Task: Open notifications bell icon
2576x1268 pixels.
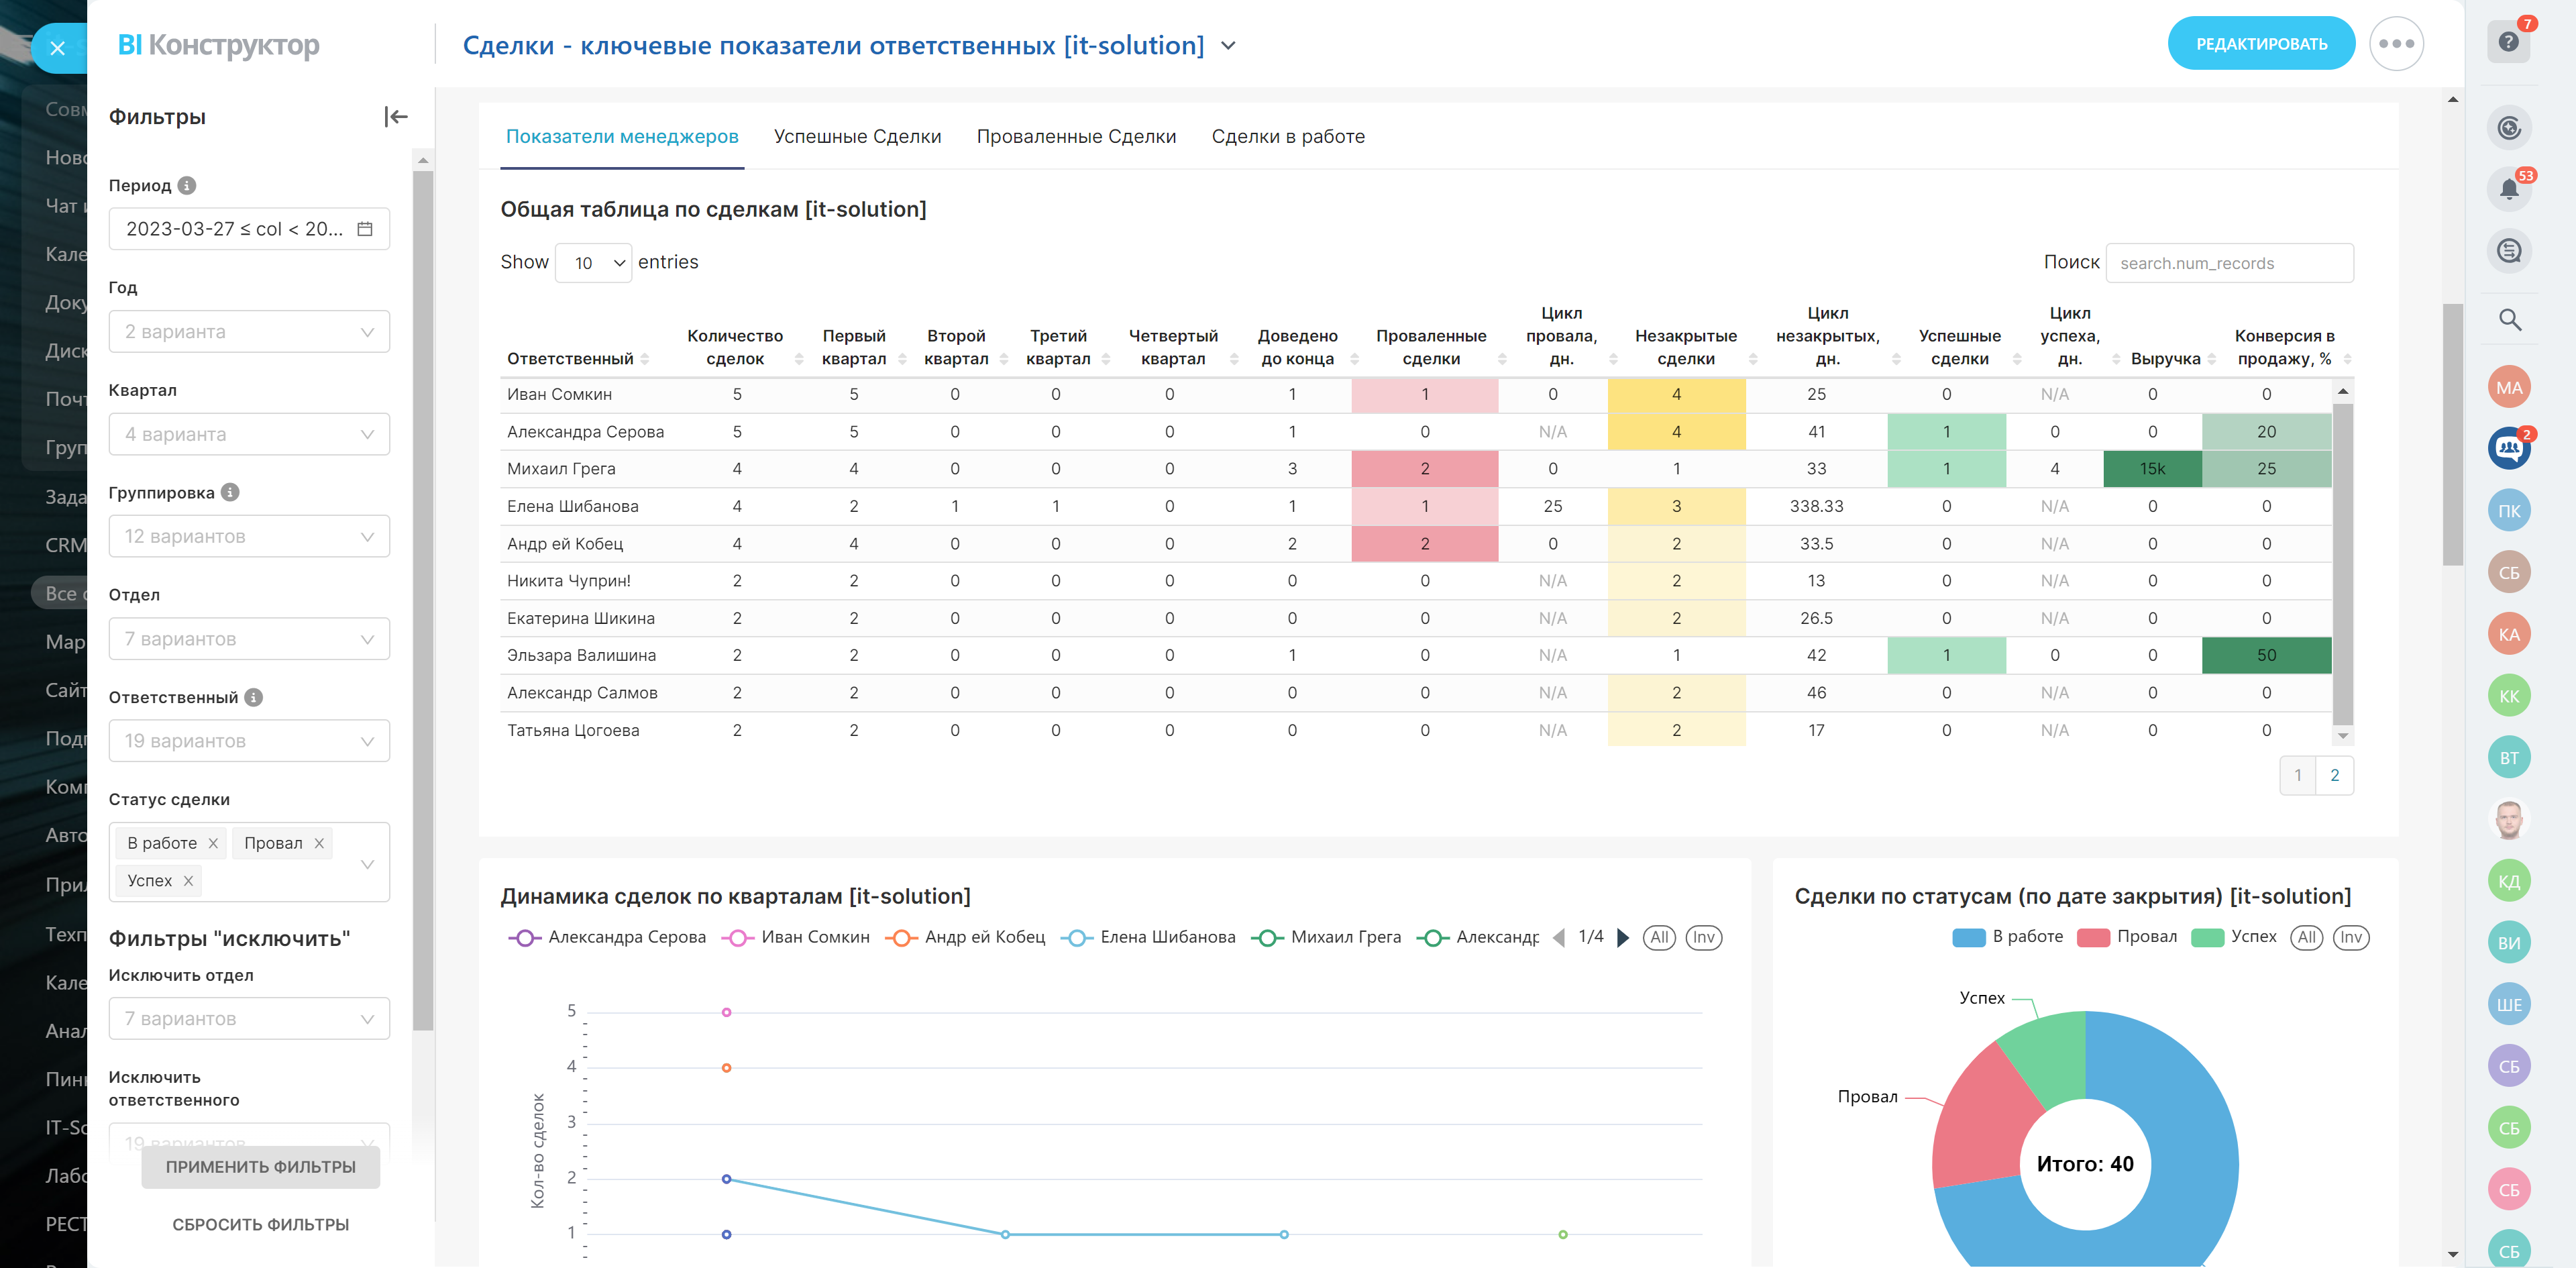Action: (2508, 189)
